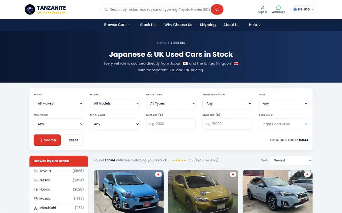Click the Honda brand logo icon
Viewport: 342px width, 213px height.
click(x=36, y=189)
